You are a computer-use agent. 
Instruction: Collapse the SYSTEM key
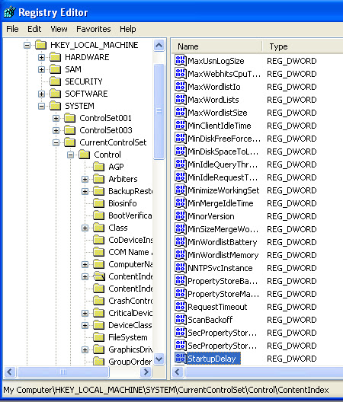[x=41, y=106]
